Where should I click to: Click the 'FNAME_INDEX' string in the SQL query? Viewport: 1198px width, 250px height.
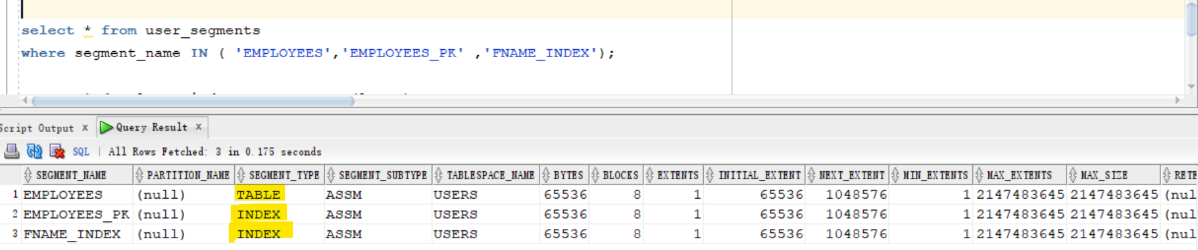click(541, 53)
